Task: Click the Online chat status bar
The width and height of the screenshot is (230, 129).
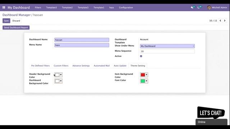Action: click(211, 122)
